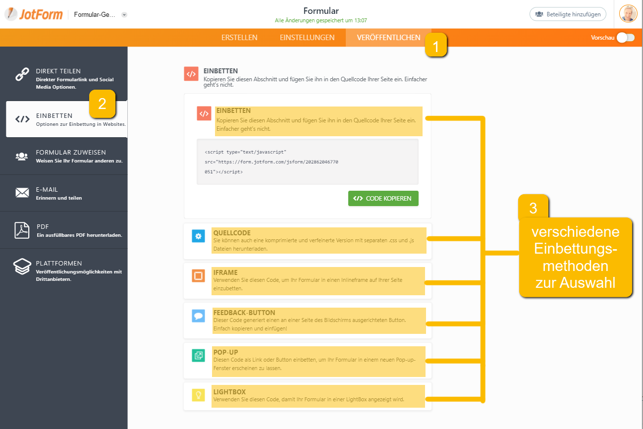Click the EINBETTEN page heading text

pos(220,71)
